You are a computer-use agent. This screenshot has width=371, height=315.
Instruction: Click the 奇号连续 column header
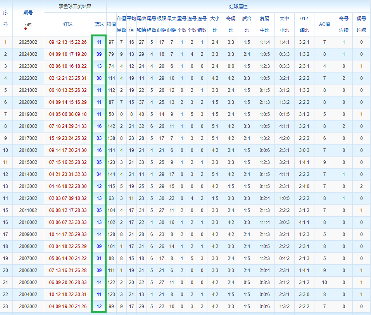point(343,24)
